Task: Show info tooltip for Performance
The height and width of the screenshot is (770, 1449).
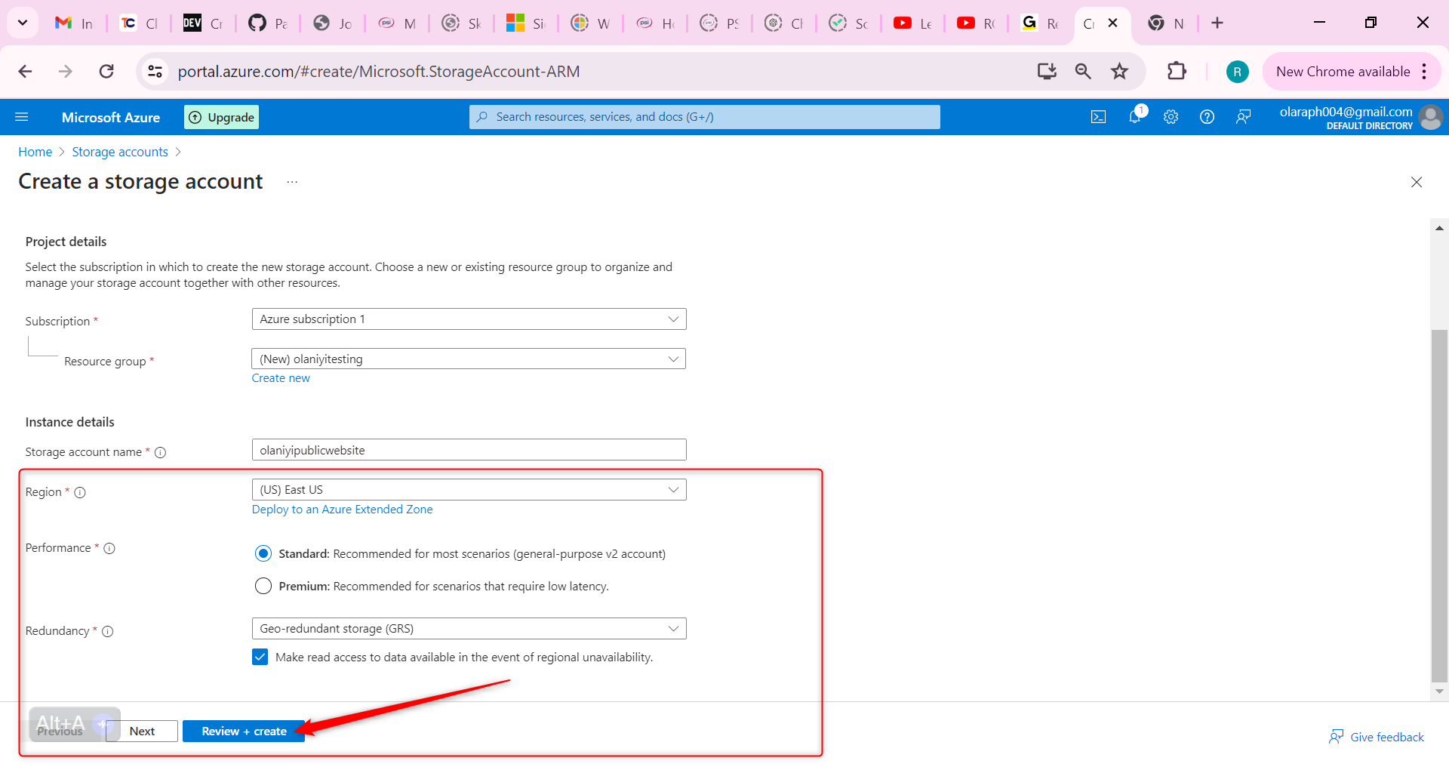Action: (109, 548)
